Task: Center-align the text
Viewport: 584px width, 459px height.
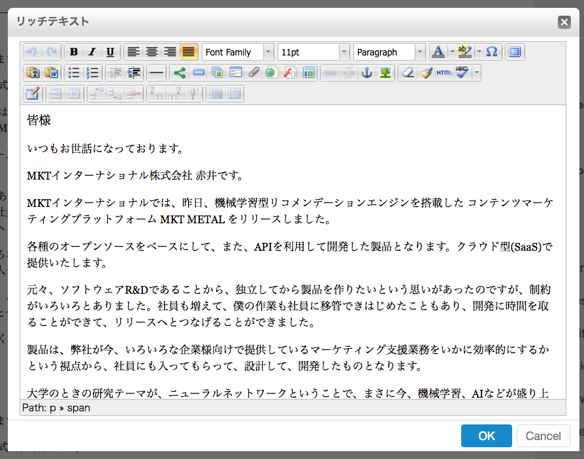Action: (x=152, y=52)
